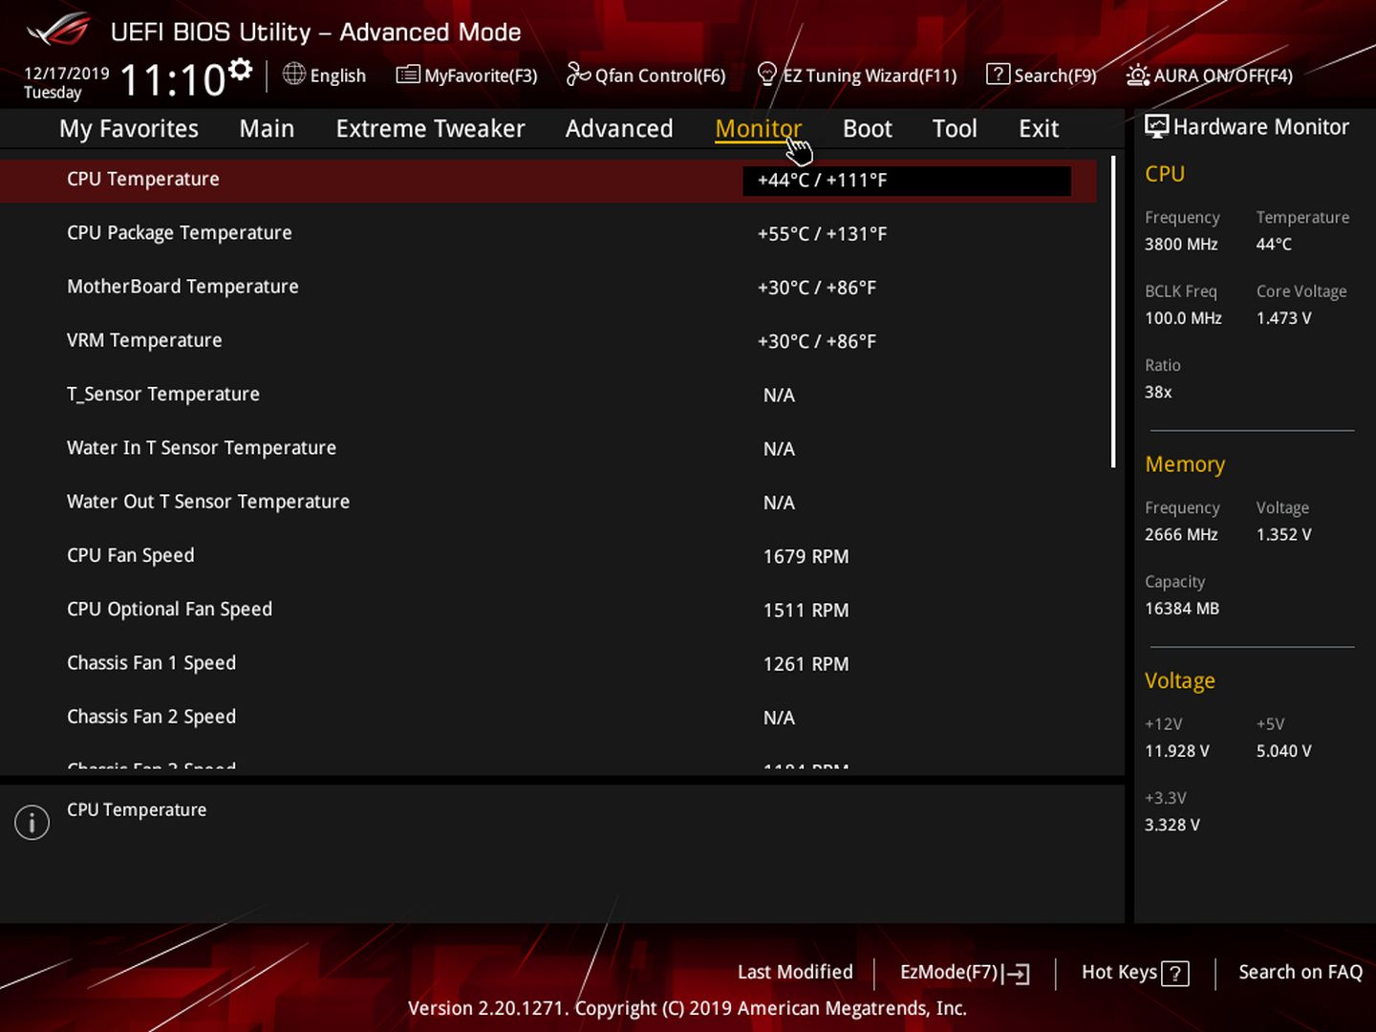Click the settings list scrollbar
Image resolution: width=1376 pixels, height=1032 pixels.
tap(1113, 312)
